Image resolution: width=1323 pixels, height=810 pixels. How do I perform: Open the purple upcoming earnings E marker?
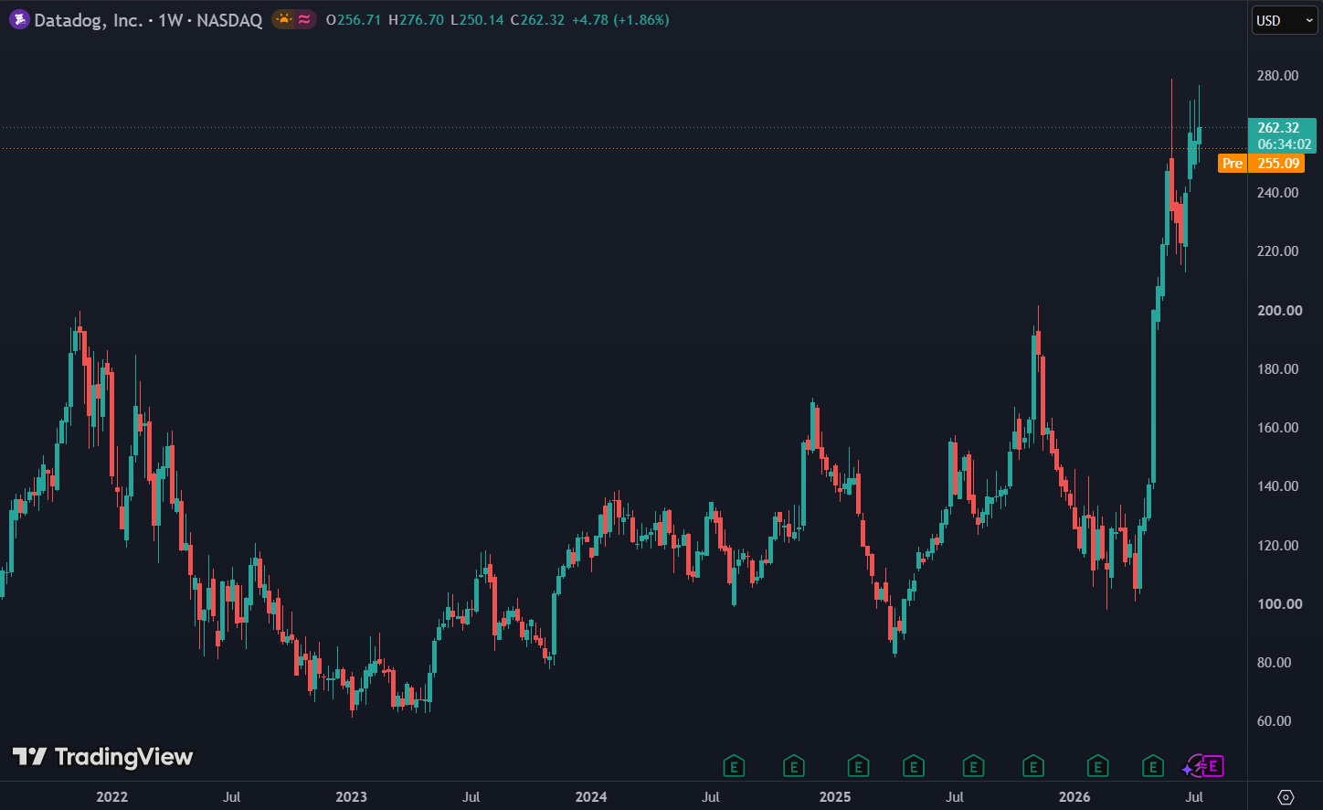tap(1212, 766)
